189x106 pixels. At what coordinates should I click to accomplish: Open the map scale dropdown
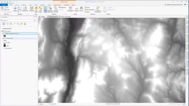coord(48,104)
